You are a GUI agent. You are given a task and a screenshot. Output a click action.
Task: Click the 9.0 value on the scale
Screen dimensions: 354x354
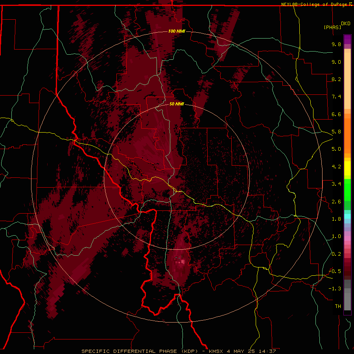(x=336, y=62)
